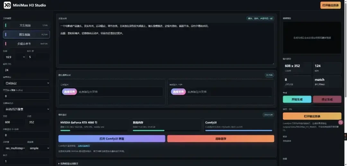Image resolution: width=347 pixels, height=166 pixels.
Task: Select the 文生视频 T2VA workflow mode
Action: (x=26, y=25)
